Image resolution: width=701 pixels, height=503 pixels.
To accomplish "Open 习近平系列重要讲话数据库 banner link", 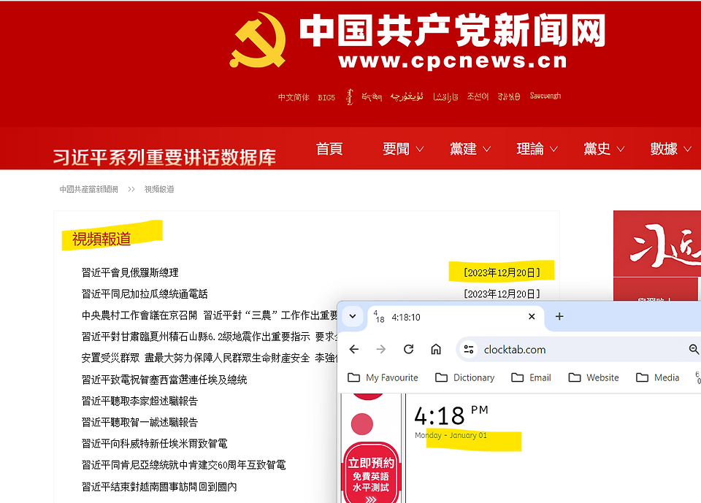I will click(164, 158).
